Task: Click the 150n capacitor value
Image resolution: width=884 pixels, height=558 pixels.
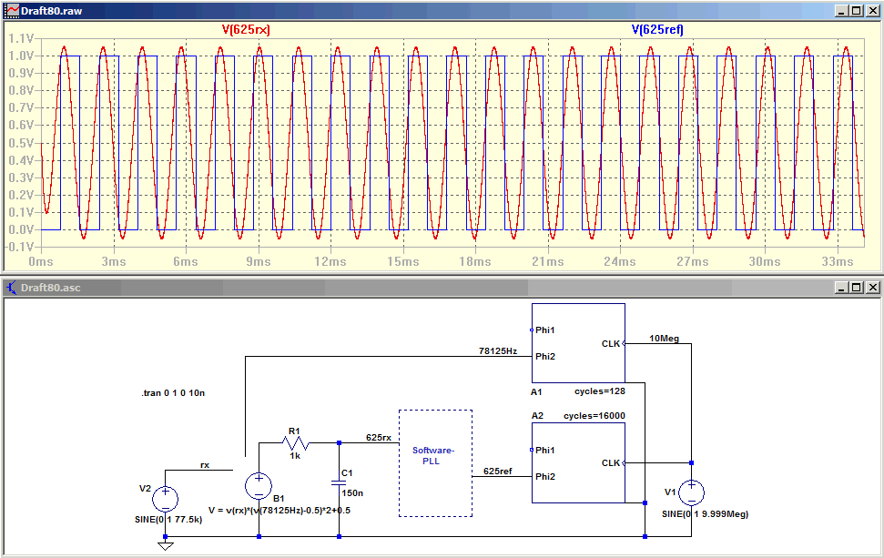Action: pos(352,493)
